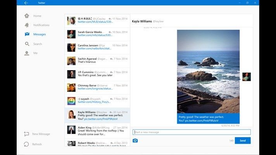Click J.P. Cummins' profile picture

[71, 74]
